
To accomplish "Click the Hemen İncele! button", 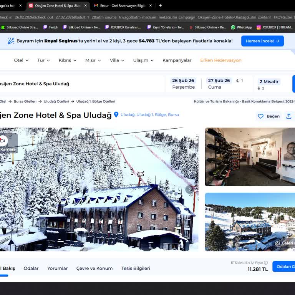I will (x=262, y=41).
